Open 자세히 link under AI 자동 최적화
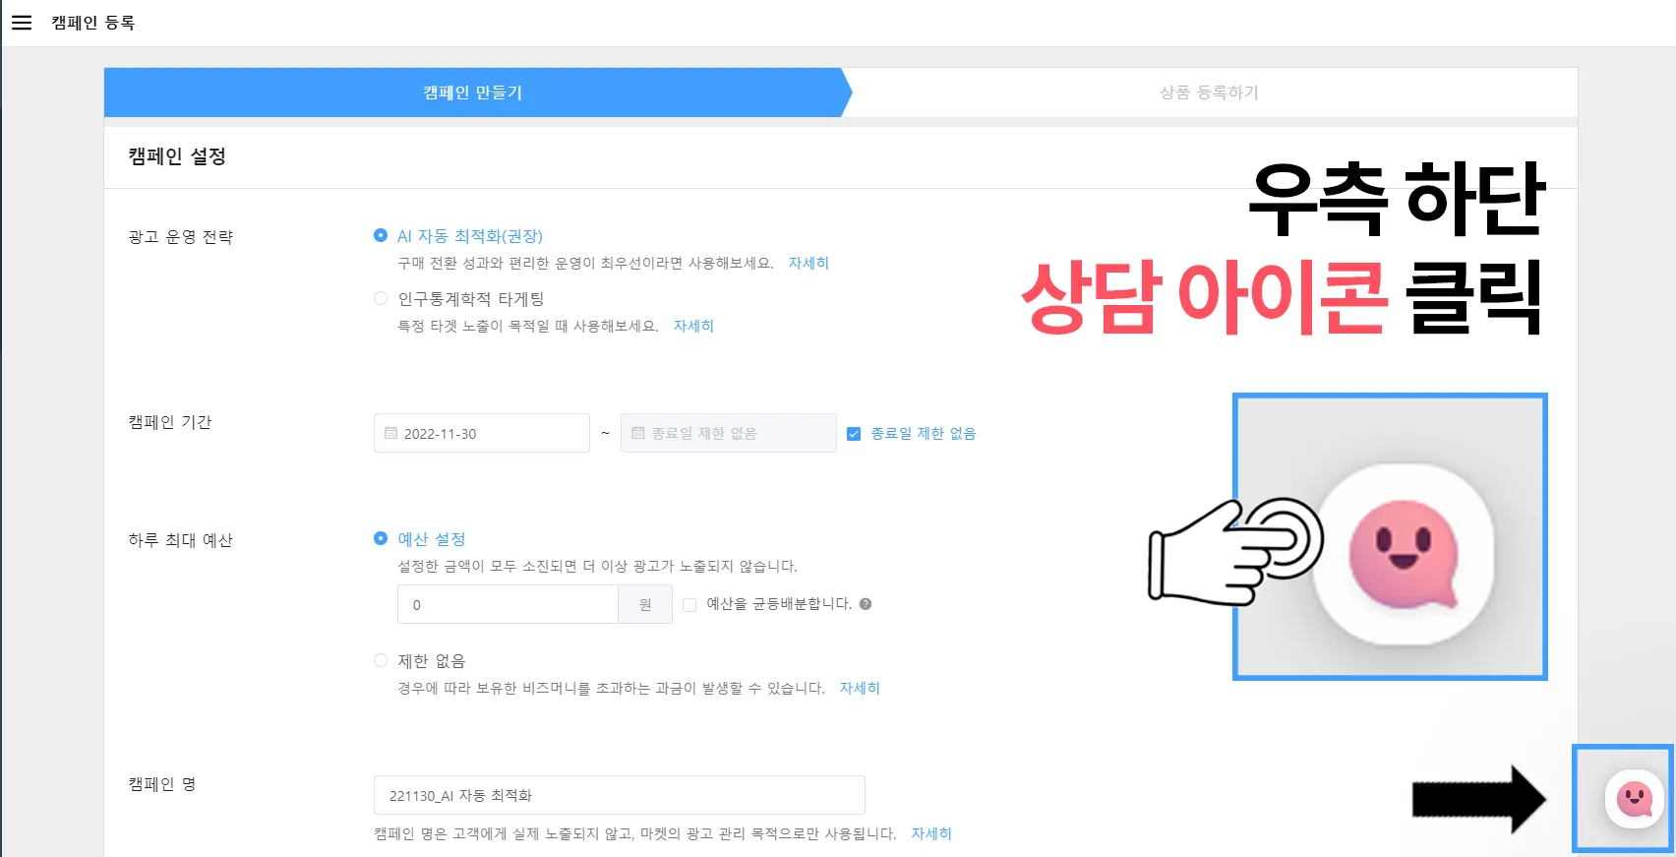This screenshot has width=1676, height=857. (x=808, y=263)
